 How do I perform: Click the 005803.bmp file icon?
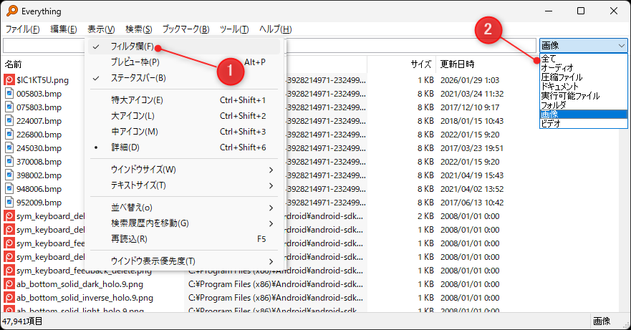[x=9, y=94]
